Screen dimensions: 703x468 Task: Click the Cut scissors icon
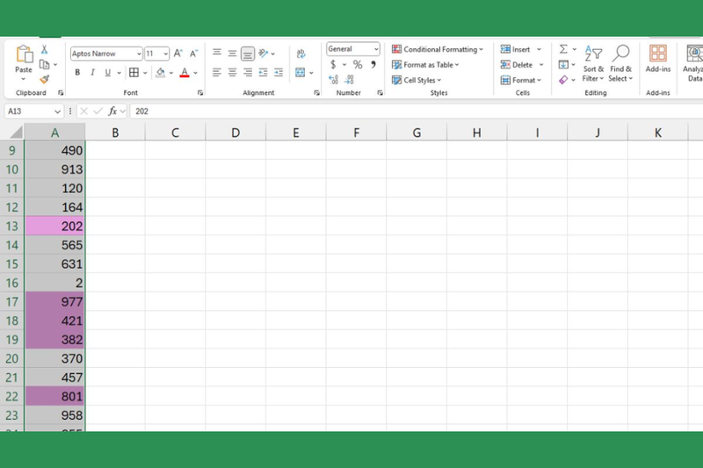click(44, 49)
